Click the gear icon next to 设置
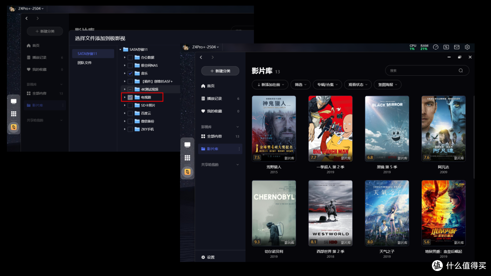491x276 pixels. [203, 257]
